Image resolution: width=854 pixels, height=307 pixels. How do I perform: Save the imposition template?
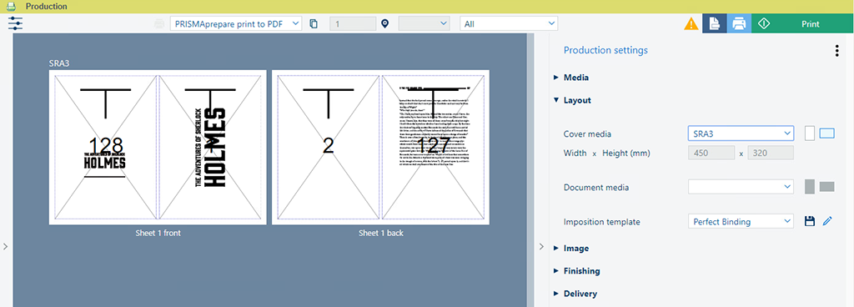click(810, 221)
